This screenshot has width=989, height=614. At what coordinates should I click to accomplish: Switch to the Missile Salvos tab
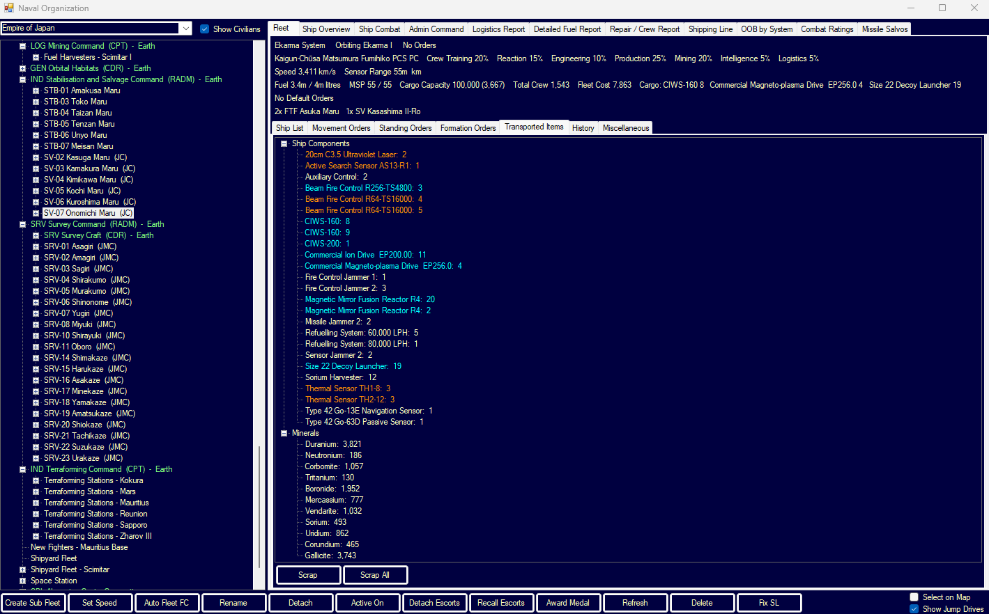click(884, 29)
